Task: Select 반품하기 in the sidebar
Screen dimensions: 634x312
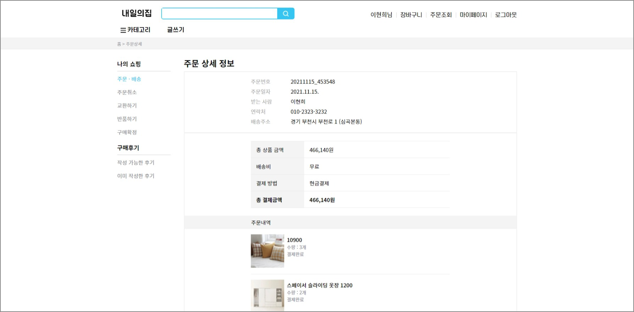Action: click(x=127, y=119)
